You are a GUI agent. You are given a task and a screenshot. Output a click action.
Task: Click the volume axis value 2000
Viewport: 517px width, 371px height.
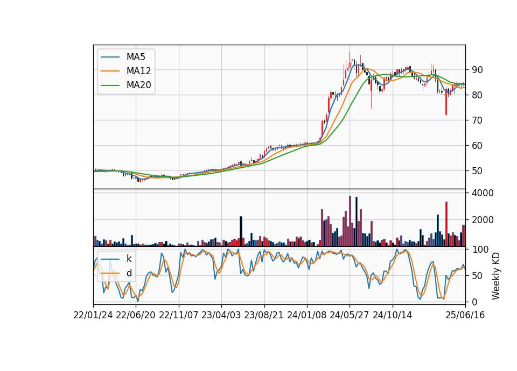click(483, 220)
